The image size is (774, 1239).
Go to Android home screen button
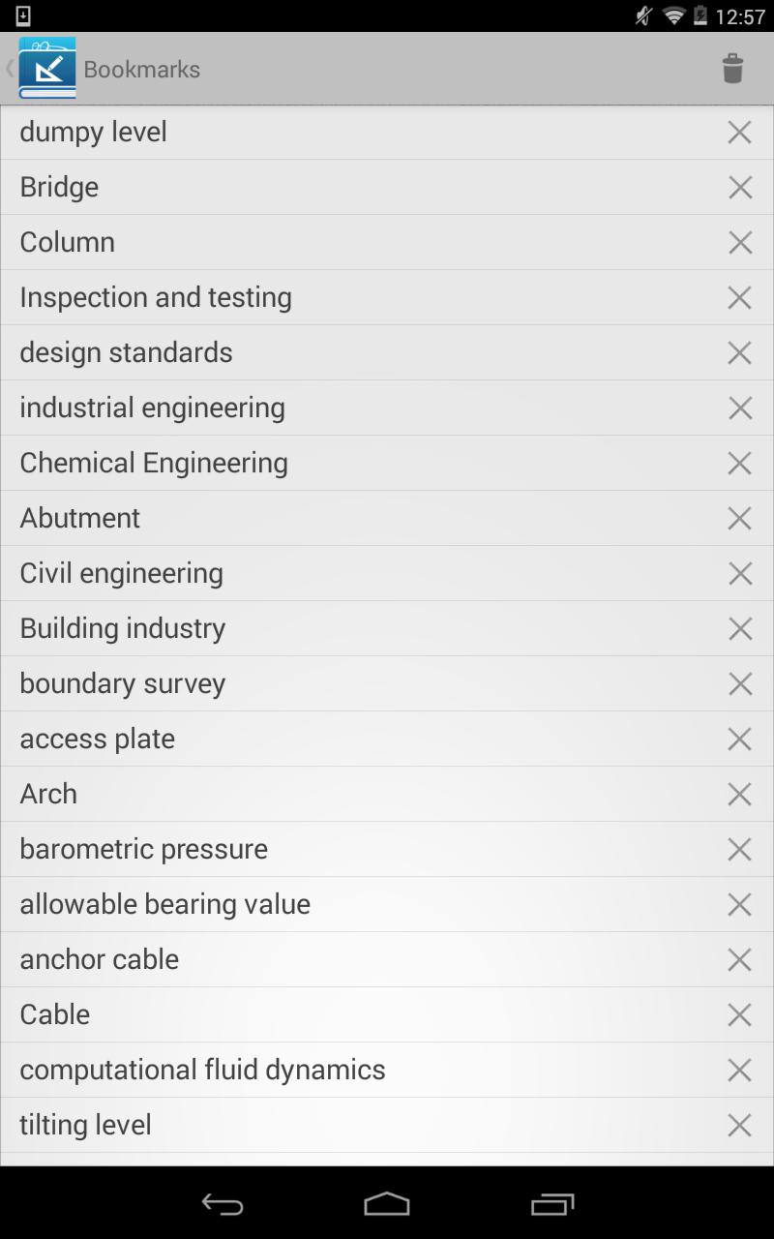(387, 1203)
